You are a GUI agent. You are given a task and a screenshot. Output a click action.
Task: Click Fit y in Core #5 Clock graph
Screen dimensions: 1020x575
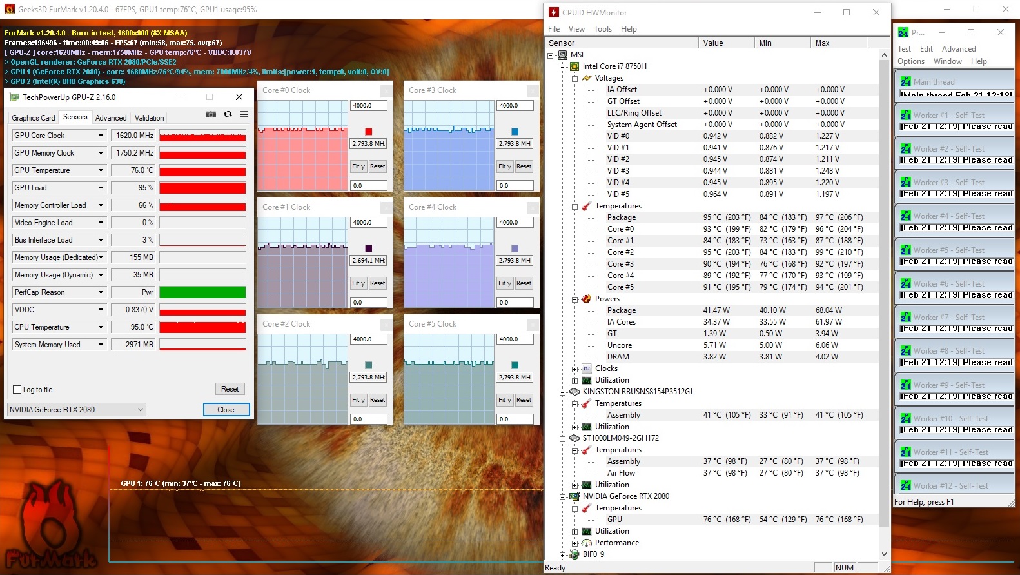[x=505, y=400]
